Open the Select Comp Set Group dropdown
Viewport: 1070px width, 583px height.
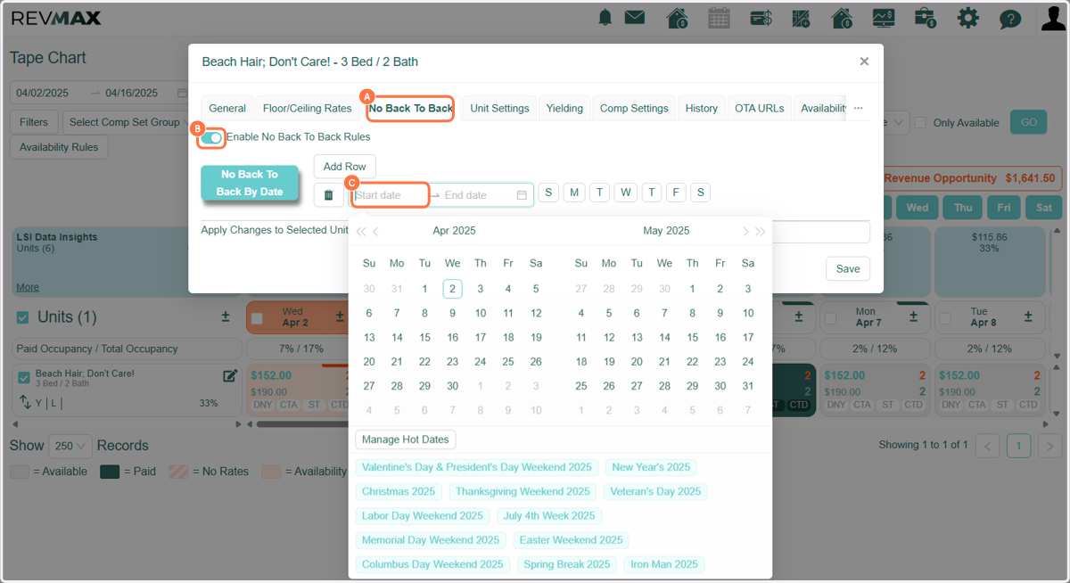click(130, 122)
